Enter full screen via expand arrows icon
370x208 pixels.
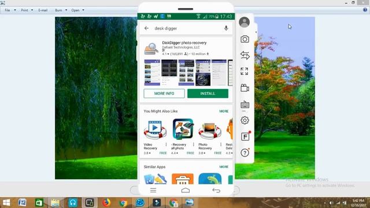244,71
